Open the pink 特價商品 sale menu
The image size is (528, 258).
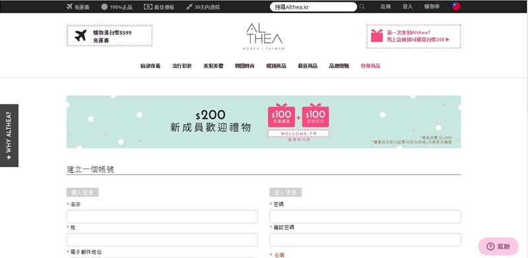(x=370, y=66)
